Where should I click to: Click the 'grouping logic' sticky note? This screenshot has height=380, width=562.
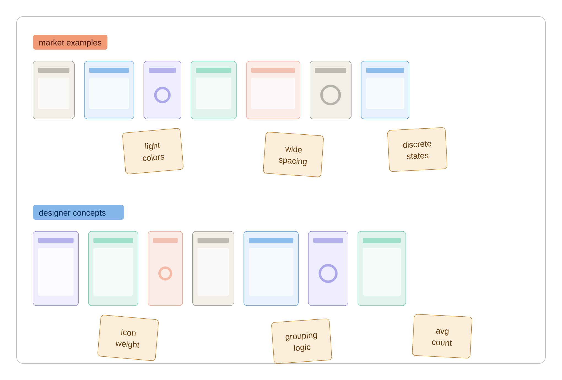click(302, 341)
